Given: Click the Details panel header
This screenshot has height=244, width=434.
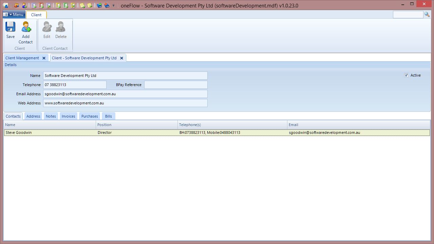Looking at the screenshot, I should pyautogui.click(x=217, y=65).
